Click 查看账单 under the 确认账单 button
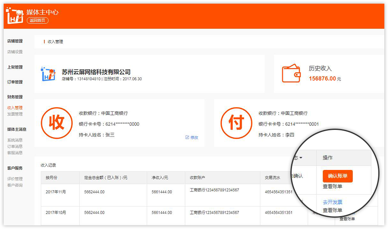The image size is (388, 229). tap(333, 187)
